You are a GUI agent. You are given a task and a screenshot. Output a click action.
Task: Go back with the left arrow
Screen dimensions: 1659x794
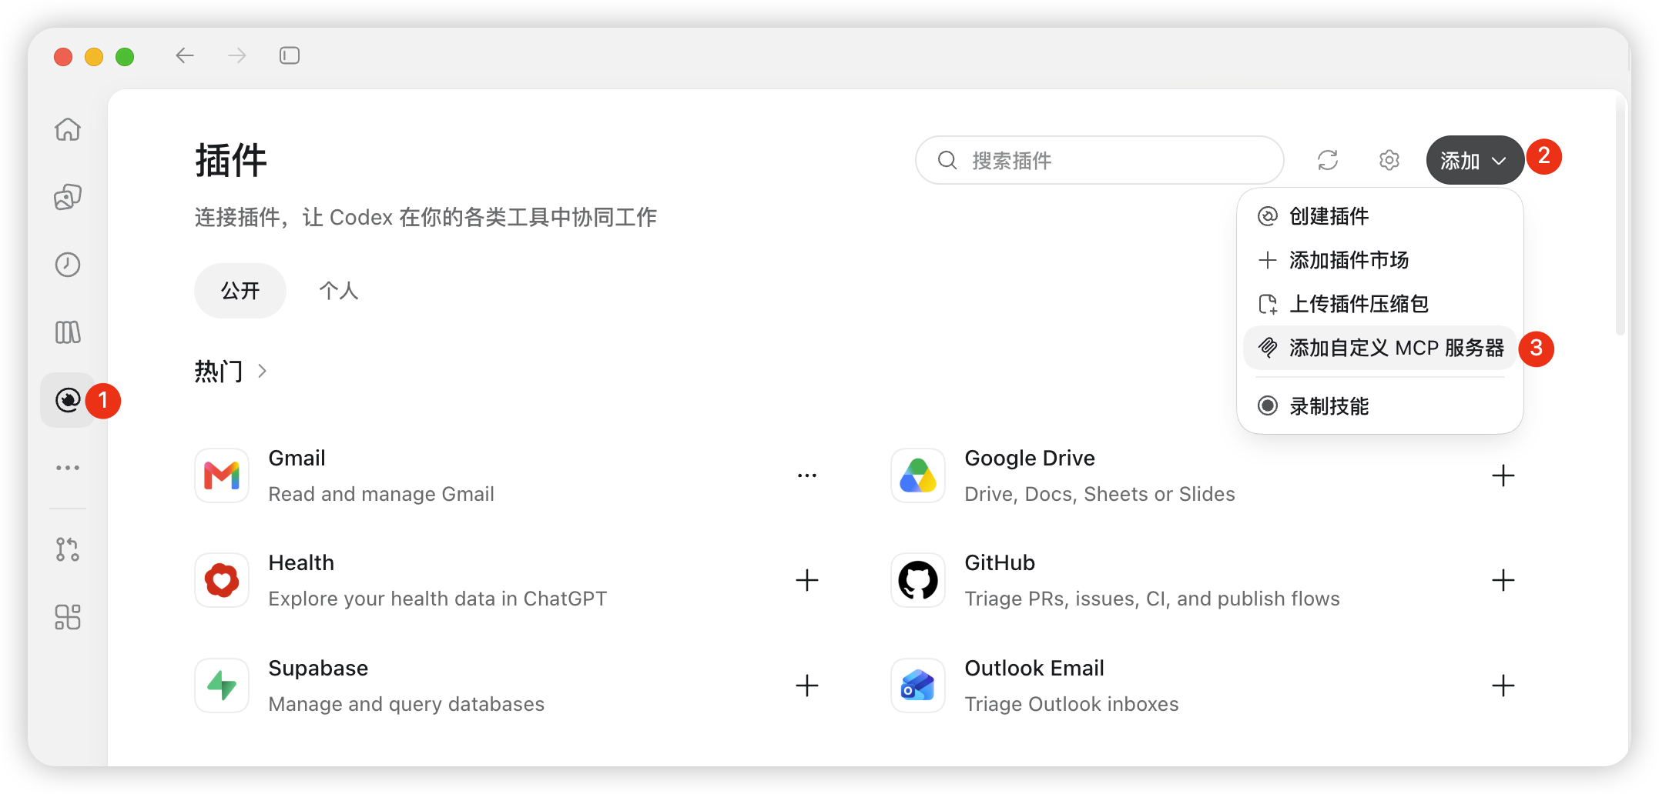coord(185,55)
